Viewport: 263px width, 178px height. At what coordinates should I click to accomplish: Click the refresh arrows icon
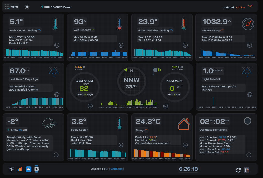tap(238, 170)
